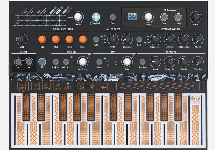
Task: Cycle the cycling envelope Mode button
Action: (x=139, y=39)
